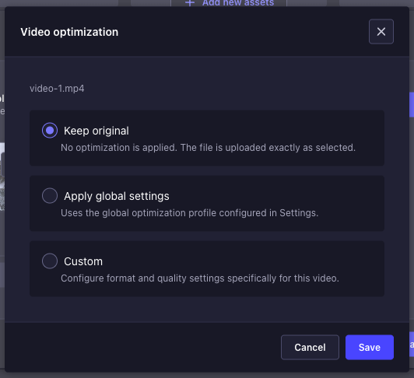Viewport: 414px width, 378px height.
Task: Click the Cancel button
Action: (x=310, y=347)
